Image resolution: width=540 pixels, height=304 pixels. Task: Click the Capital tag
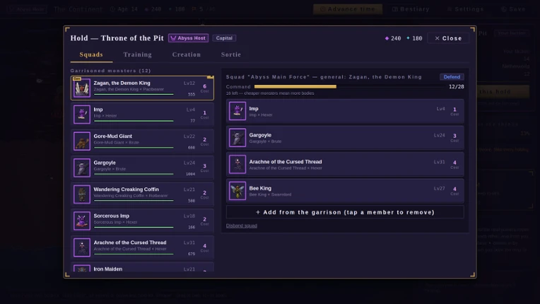tap(224, 38)
